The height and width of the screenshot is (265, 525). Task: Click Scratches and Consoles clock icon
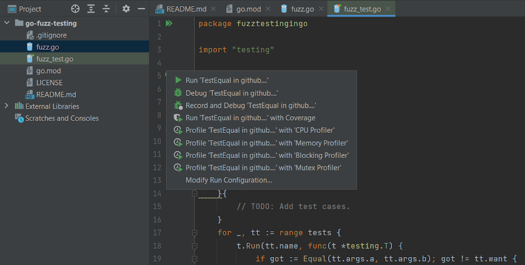tap(19, 118)
